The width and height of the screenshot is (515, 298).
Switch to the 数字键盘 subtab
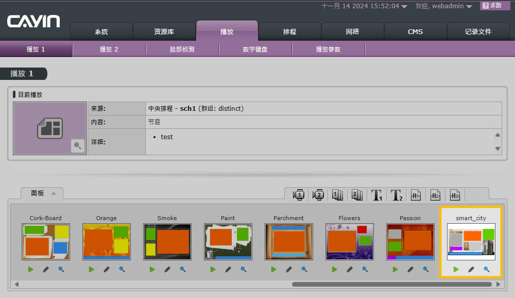coord(255,49)
